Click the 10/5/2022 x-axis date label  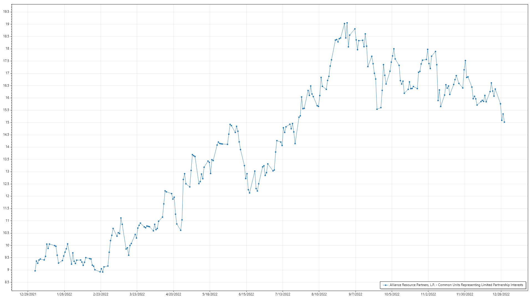tap(392, 294)
